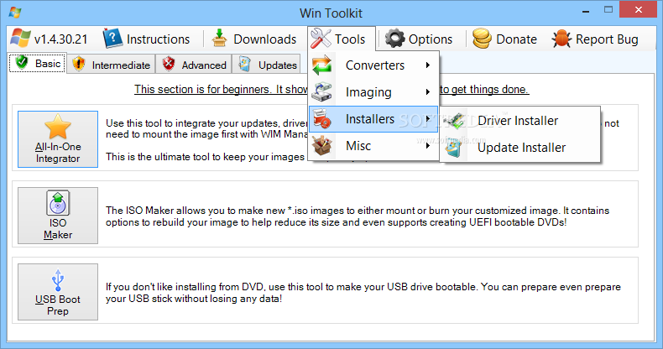Launch Update Installer from submenu

click(520, 148)
